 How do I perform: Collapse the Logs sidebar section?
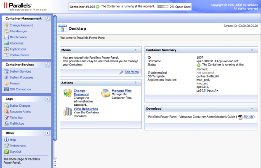click(x=48, y=99)
